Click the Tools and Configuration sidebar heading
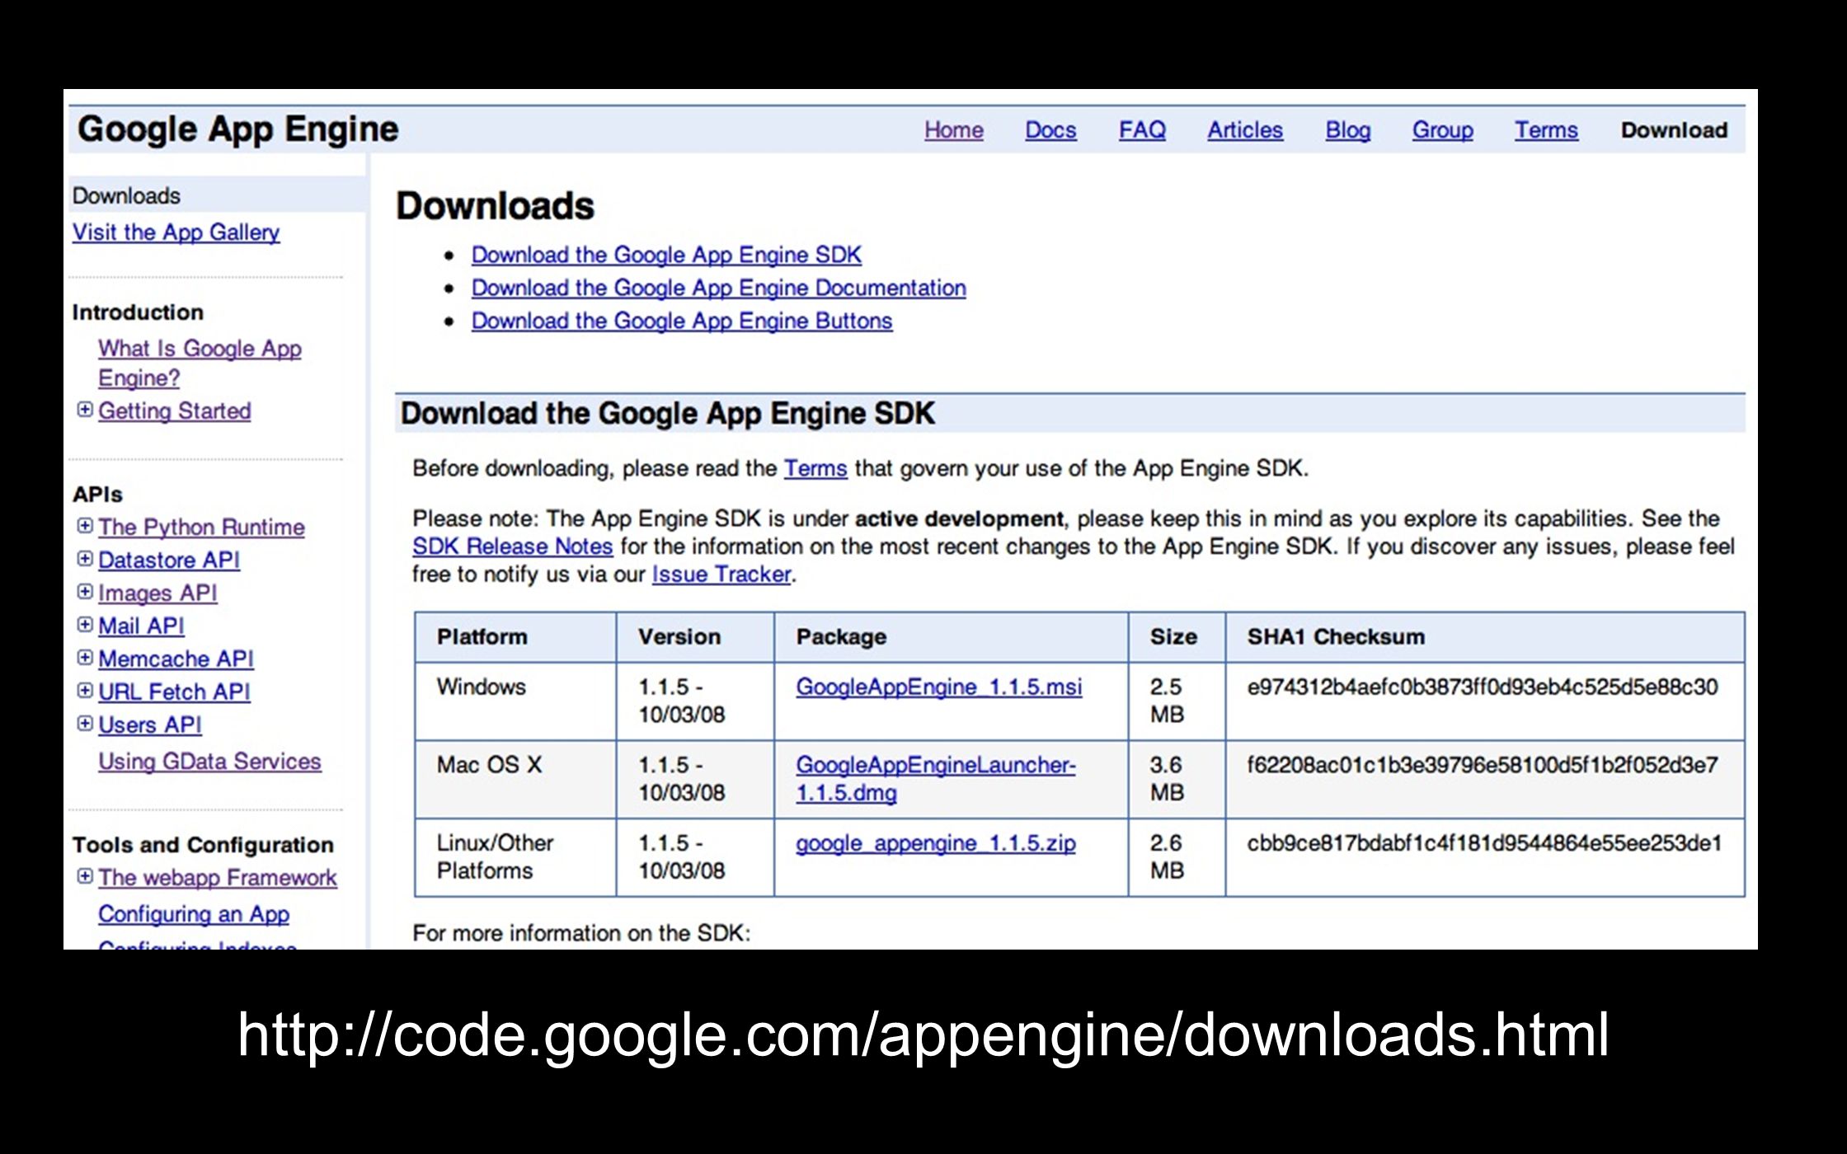The width and height of the screenshot is (1847, 1154). (203, 845)
